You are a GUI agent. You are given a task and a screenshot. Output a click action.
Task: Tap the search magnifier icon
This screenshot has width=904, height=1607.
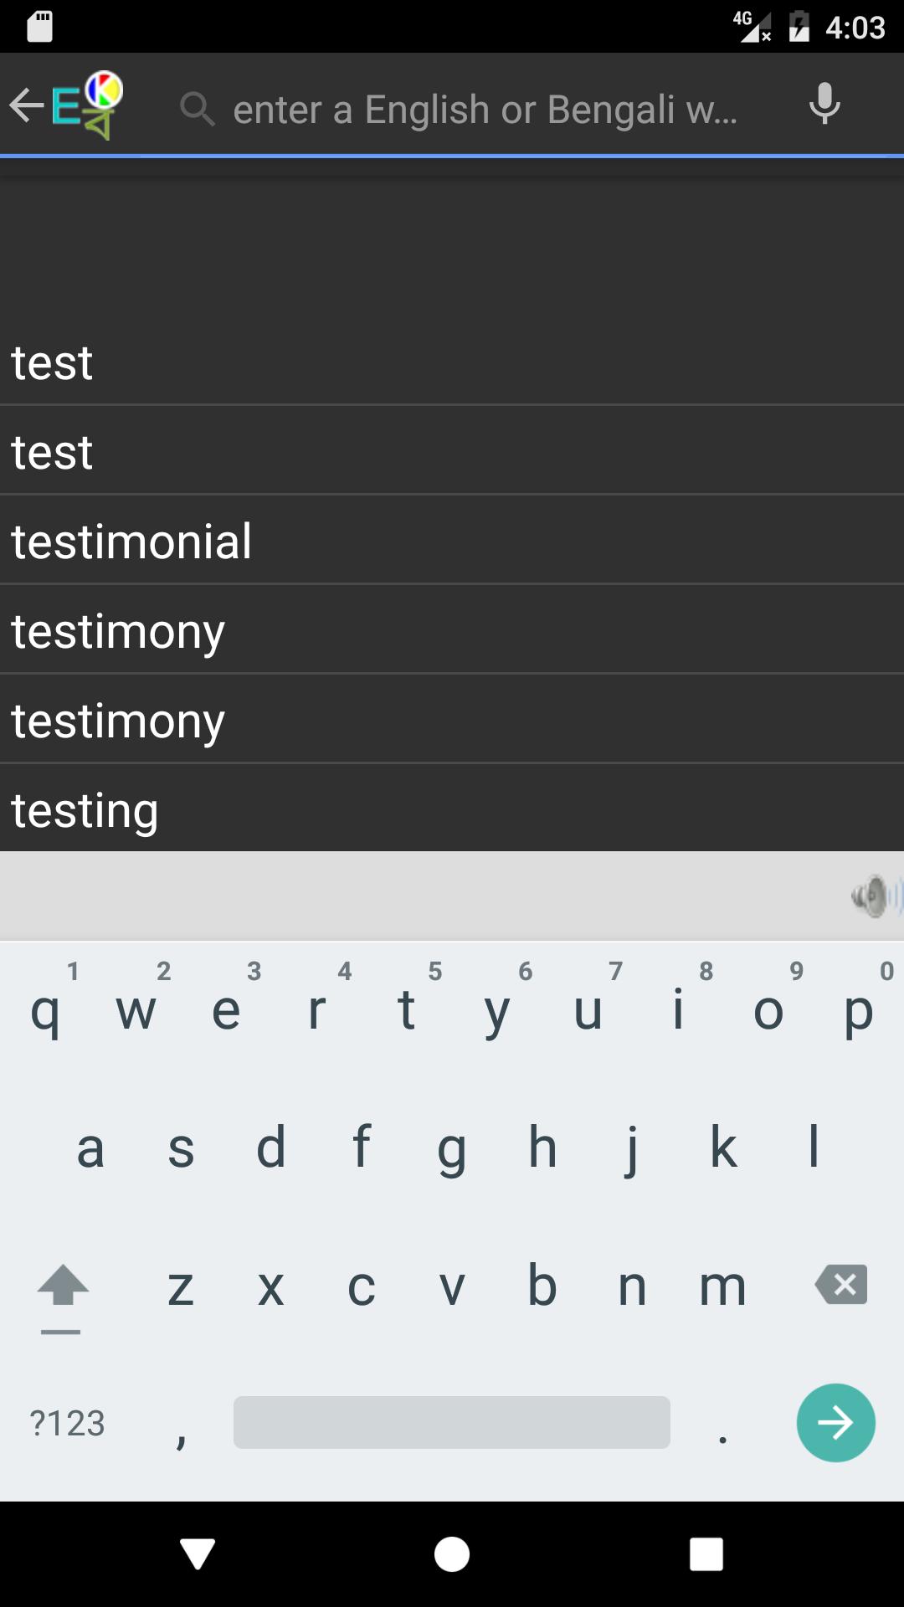tap(198, 109)
